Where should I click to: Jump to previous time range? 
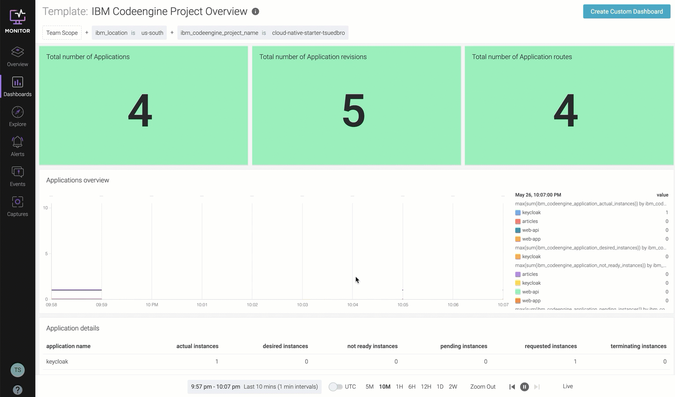click(512, 387)
